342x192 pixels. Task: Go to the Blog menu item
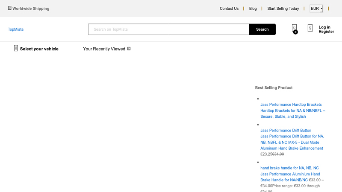coord(253,9)
